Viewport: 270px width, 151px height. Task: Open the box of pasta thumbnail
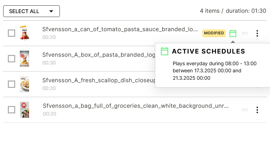click(x=24, y=58)
